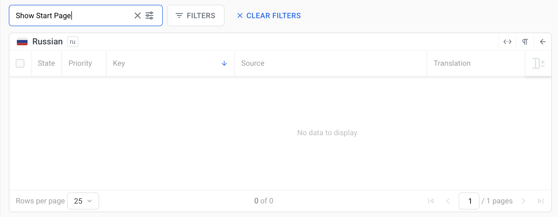This screenshot has height=217, width=558.
Task: Toggle the pilcrow formatting marks icon
Action: click(525, 42)
